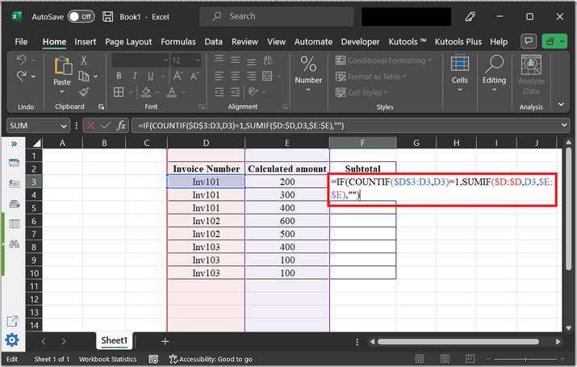Click the Comments speech bubble icon
The image size is (577, 367).
tap(529, 41)
